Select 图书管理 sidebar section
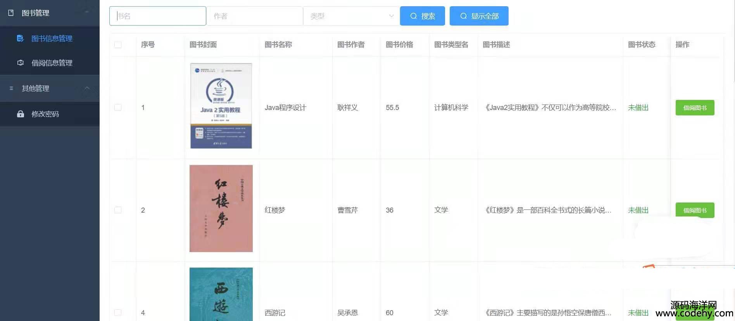 click(50, 13)
